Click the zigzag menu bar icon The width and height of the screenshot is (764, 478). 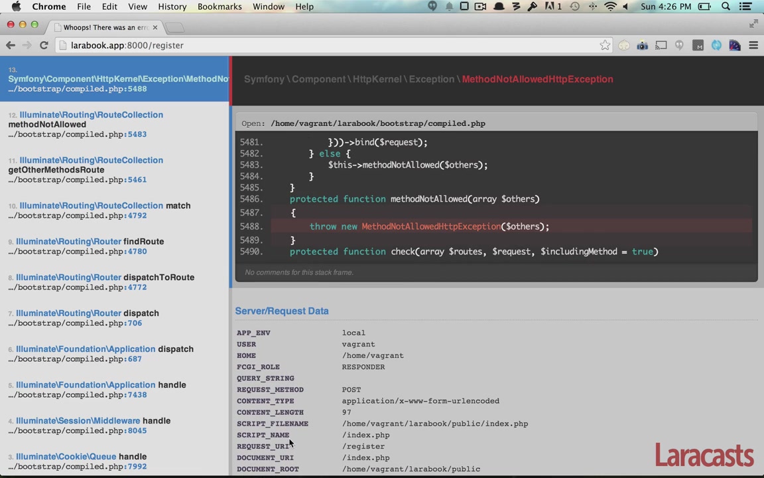point(516,7)
